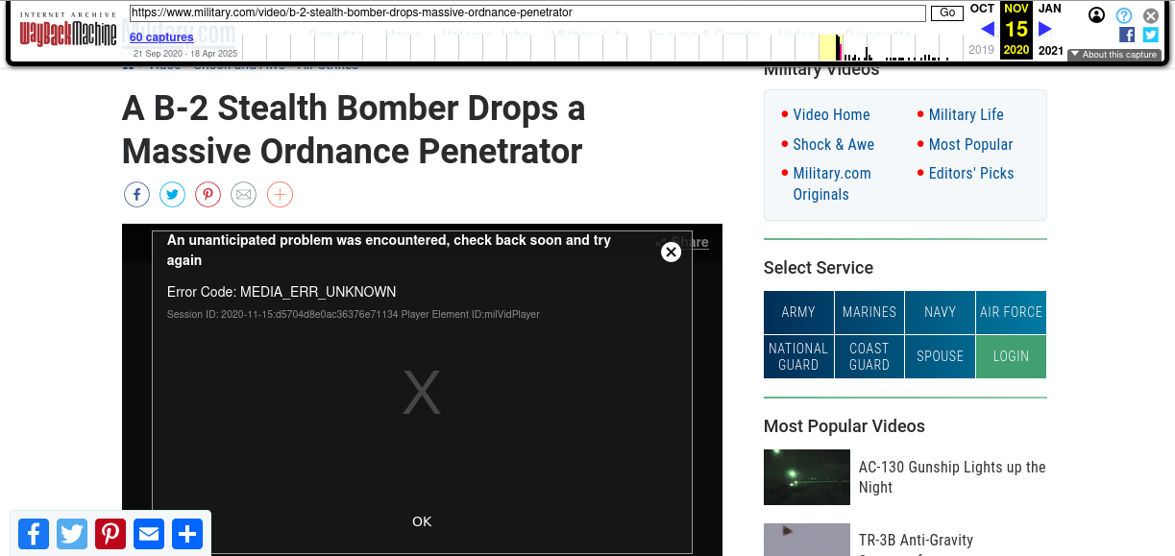Share via email envelope circle icon below title
Screen dimensions: 1175x556
pyautogui.click(x=244, y=195)
